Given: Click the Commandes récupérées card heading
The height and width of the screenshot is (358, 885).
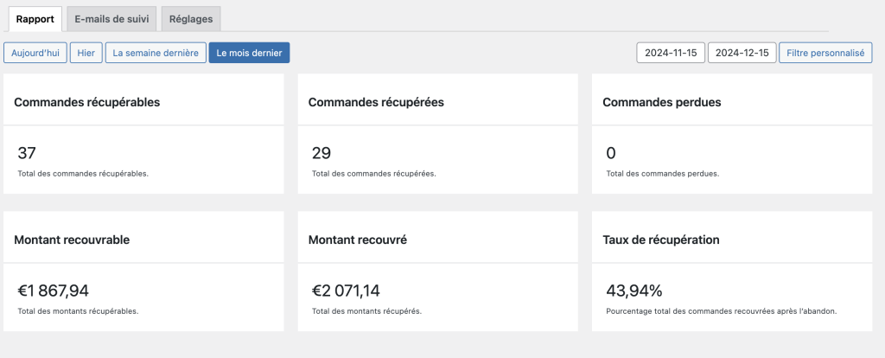Looking at the screenshot, I should click(x=376, y=102).
